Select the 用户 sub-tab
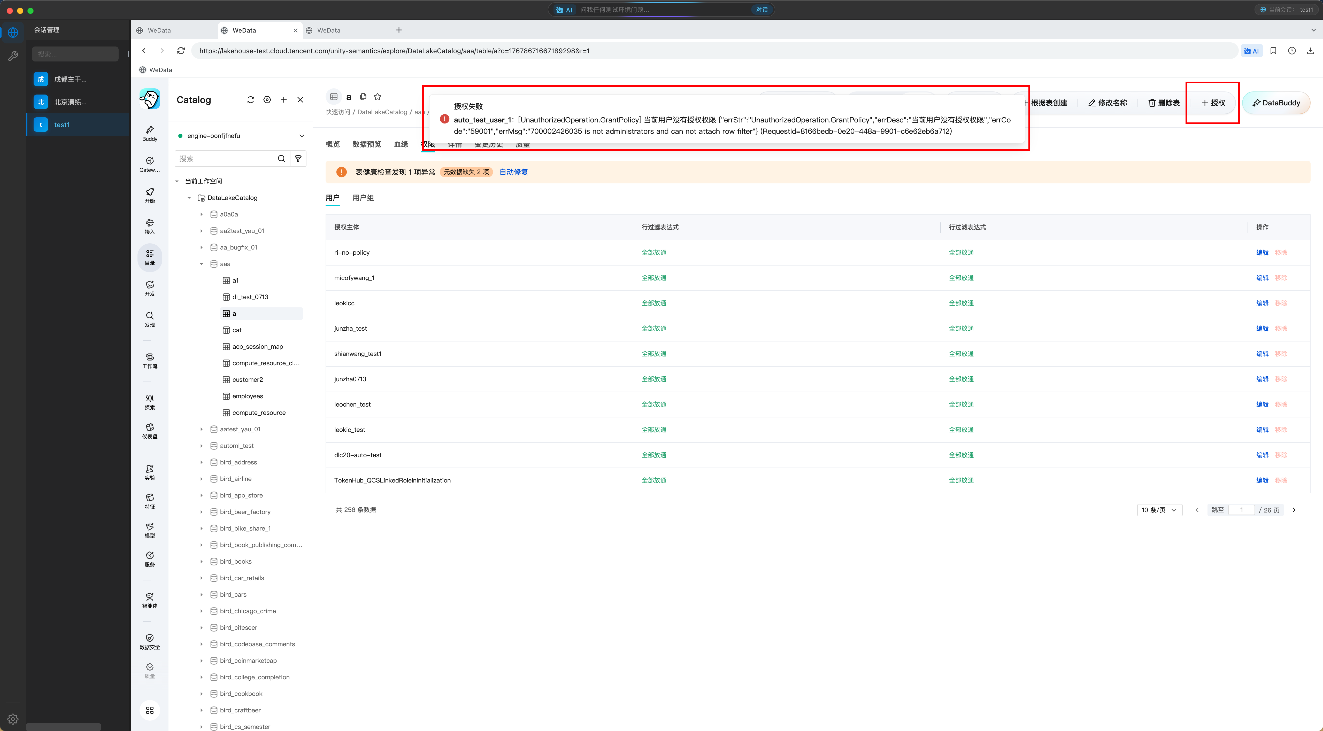The width and height of the screenshot is (1323, 731). pyautogui.click(x=333, y=198)
